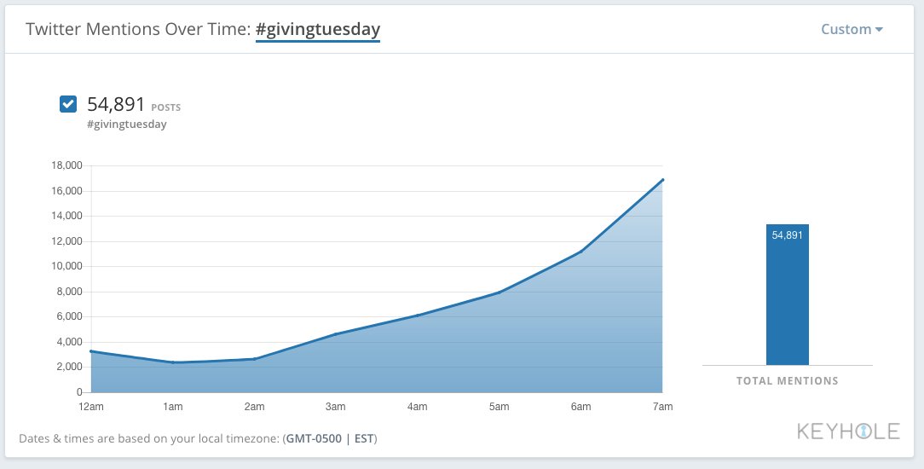Screen dimensions: 924x469
Task: Click the TOTAL MENTIONS label
Action: click(788, 380)
